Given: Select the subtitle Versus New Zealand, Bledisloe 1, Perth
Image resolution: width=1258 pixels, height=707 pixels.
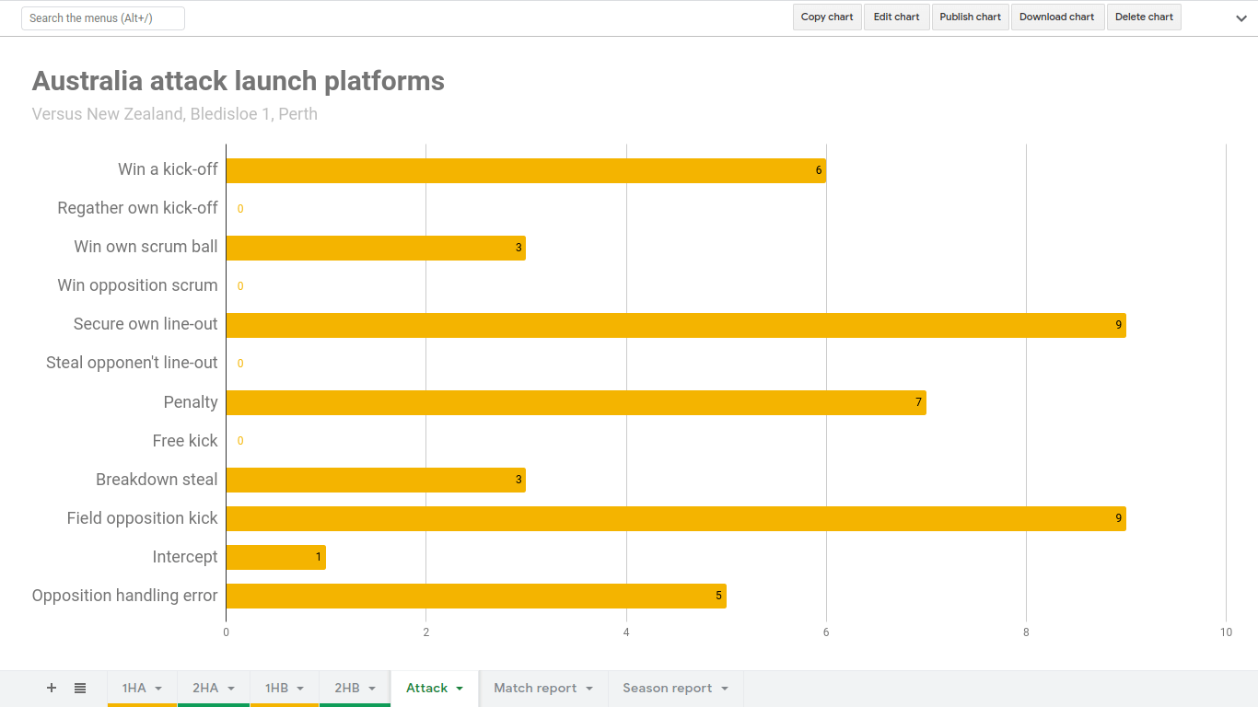Looking at the screenshot, I should tap(175, 114).
